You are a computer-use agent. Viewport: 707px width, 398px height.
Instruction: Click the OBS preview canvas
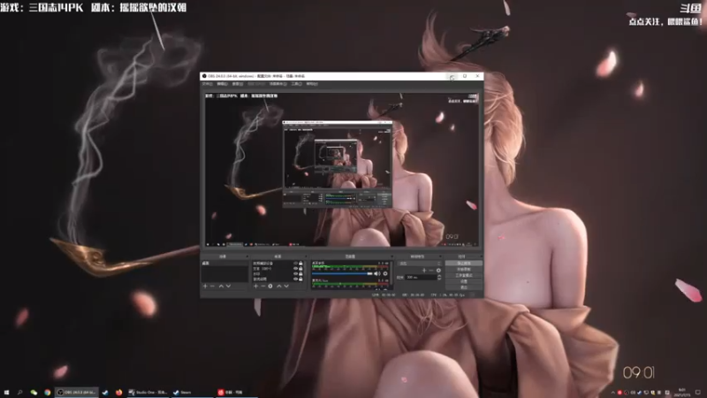point(342,170)
